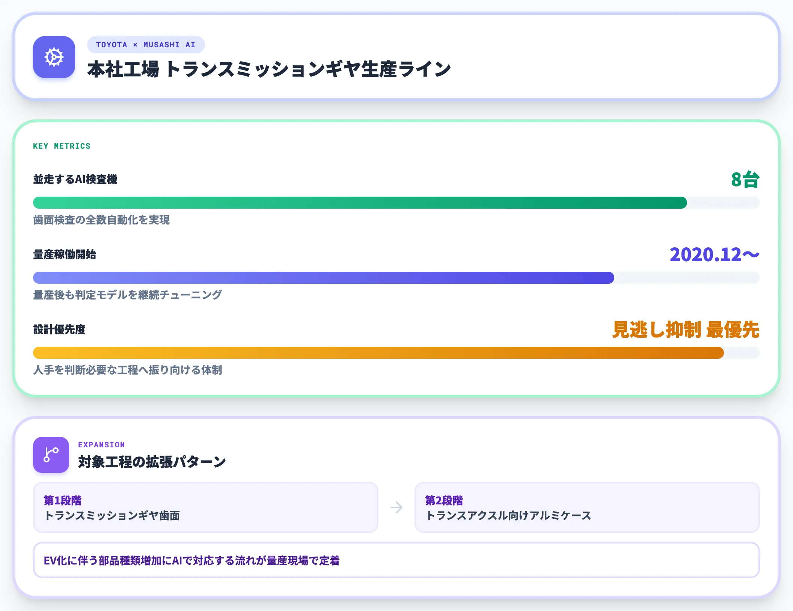Click the gear play icon in header
Viewport: 793px width, 611px height.
54,57
